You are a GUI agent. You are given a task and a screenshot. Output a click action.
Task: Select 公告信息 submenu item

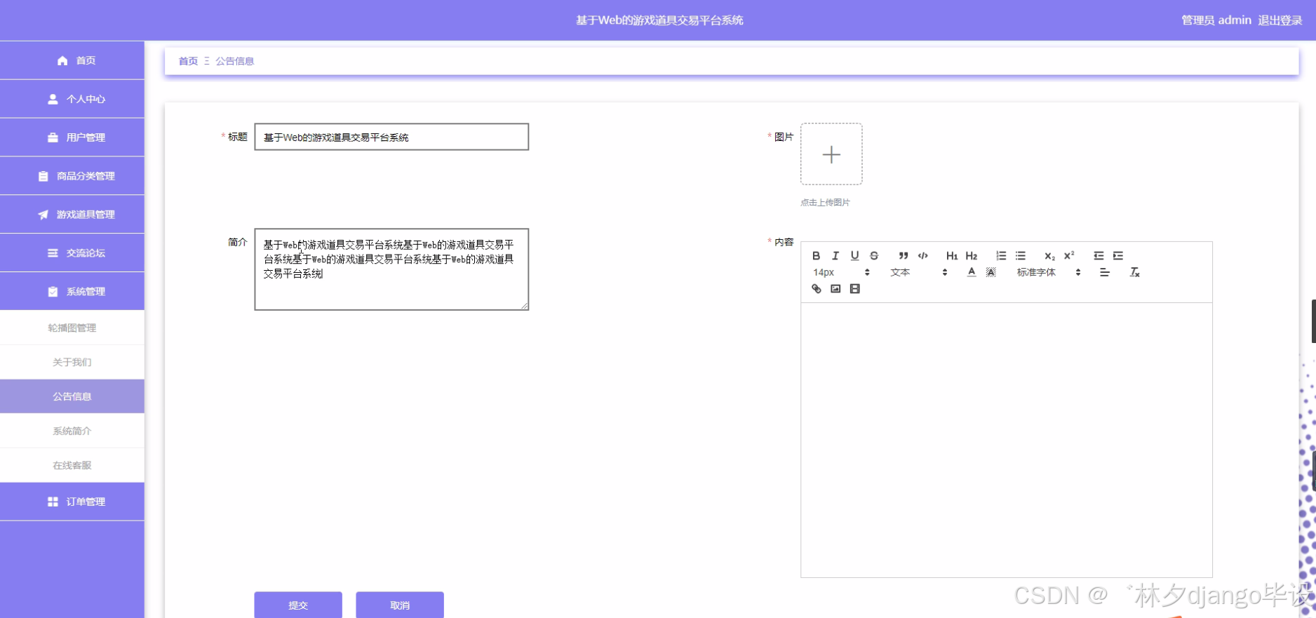[72, 396]
